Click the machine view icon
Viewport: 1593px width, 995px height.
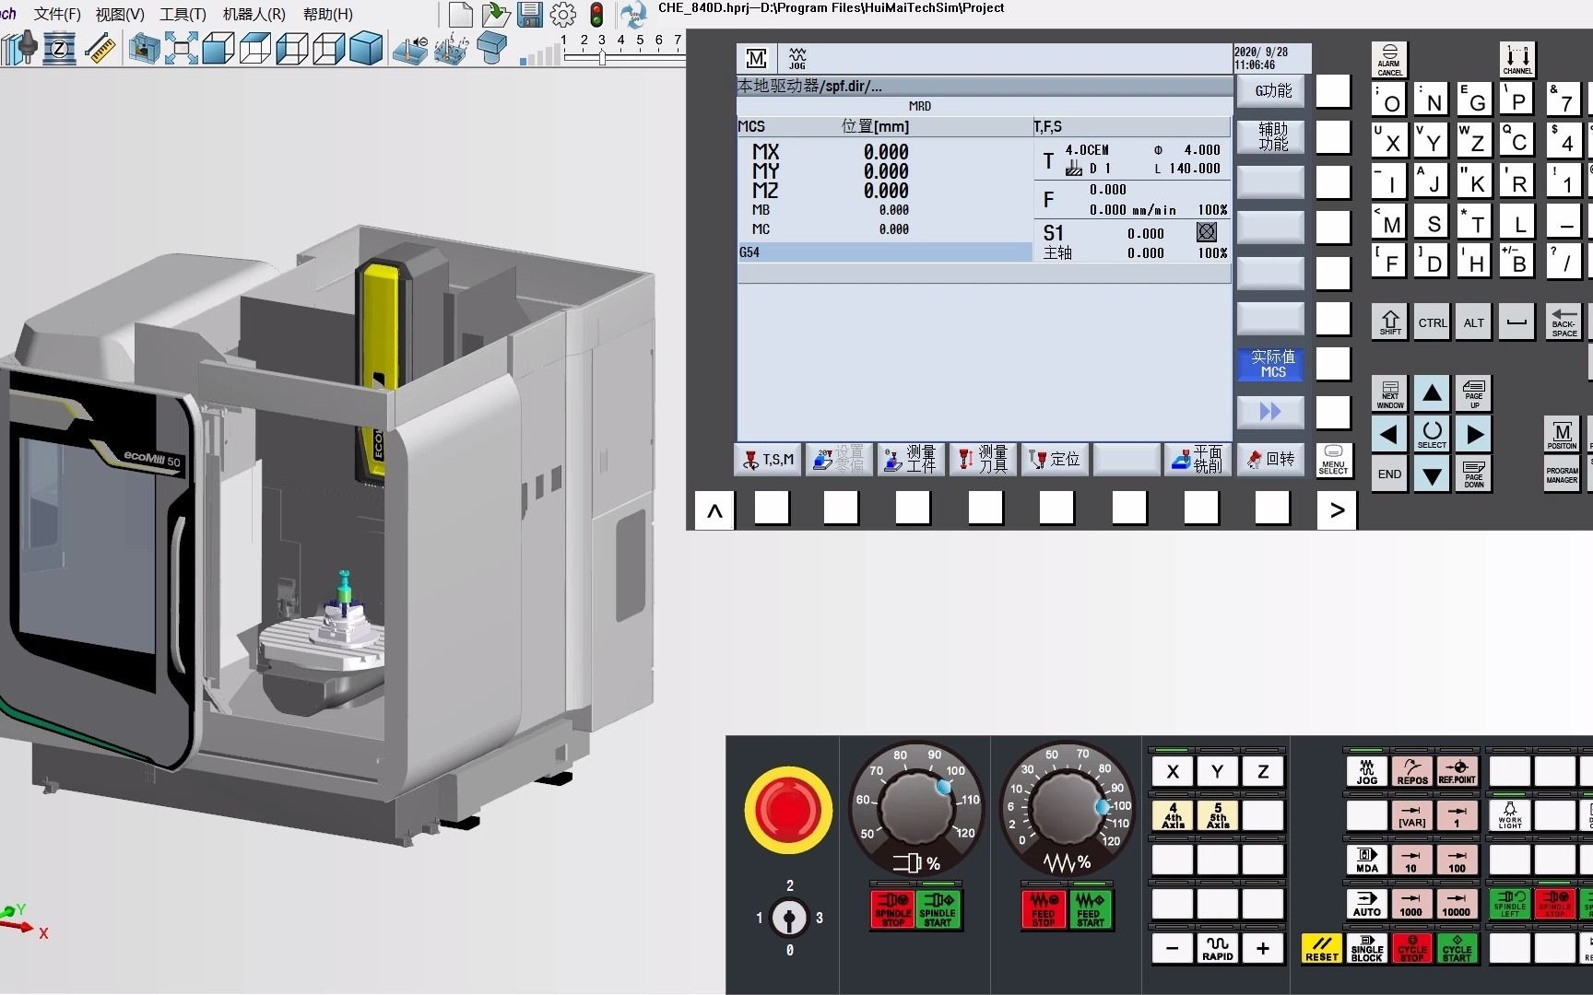(144, 48)
